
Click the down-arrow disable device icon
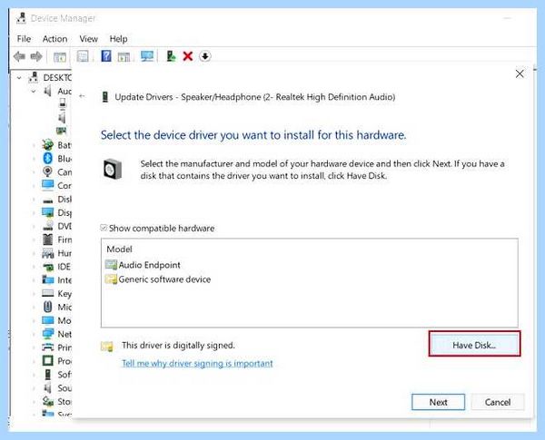[205, 56]
